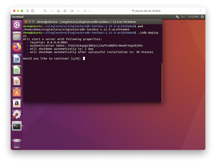Viewport: 216px width, 164px height.
Task: Click 'Will start a server' line
Action: click(62, 39)
